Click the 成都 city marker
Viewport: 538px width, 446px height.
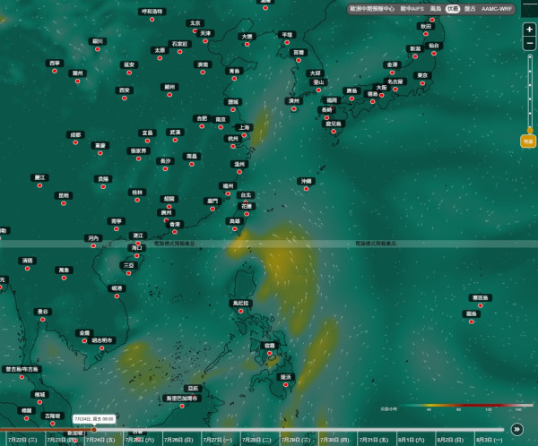tap(75, 142)
